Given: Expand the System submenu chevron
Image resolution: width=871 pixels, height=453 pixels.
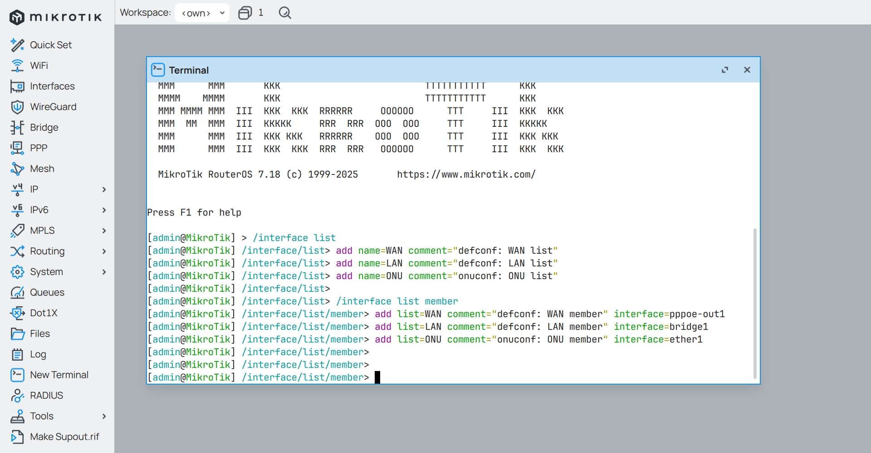Looking at the screenshot, I should [x=104, y=272].
